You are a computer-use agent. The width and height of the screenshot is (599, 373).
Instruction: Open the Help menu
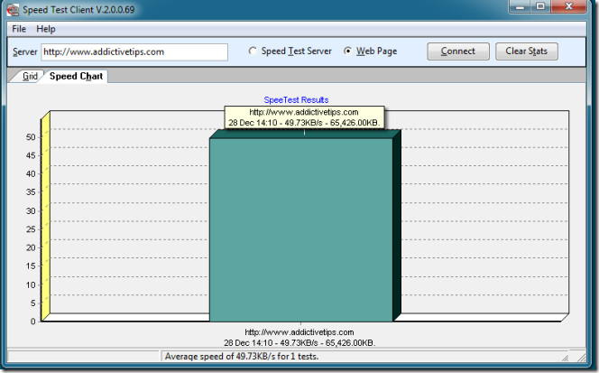[x=46, y=29]
